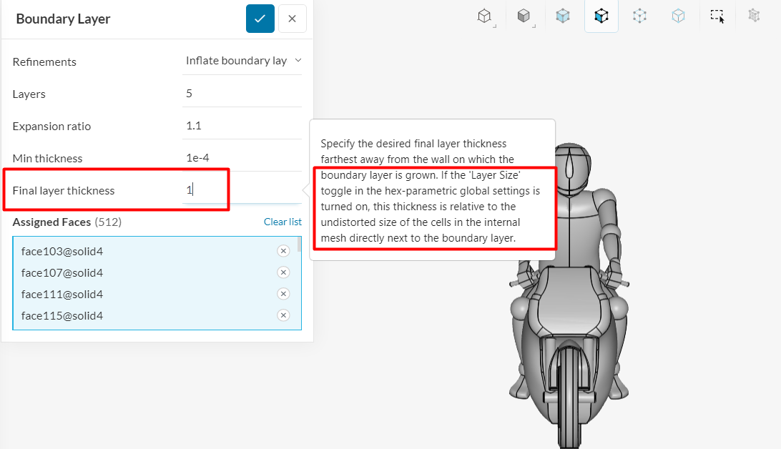781x449 pixels.
Task: Click the Final layer thickness input
Action: (242, 190)
